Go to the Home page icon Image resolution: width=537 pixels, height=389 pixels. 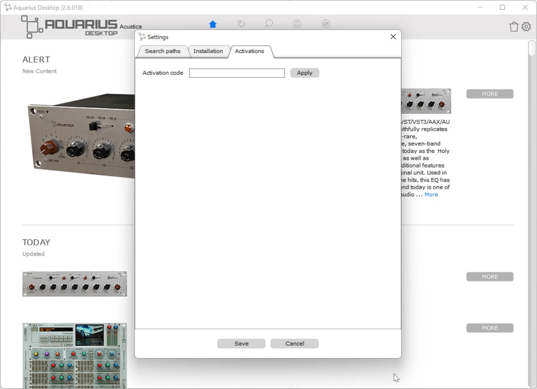[213, 24]
